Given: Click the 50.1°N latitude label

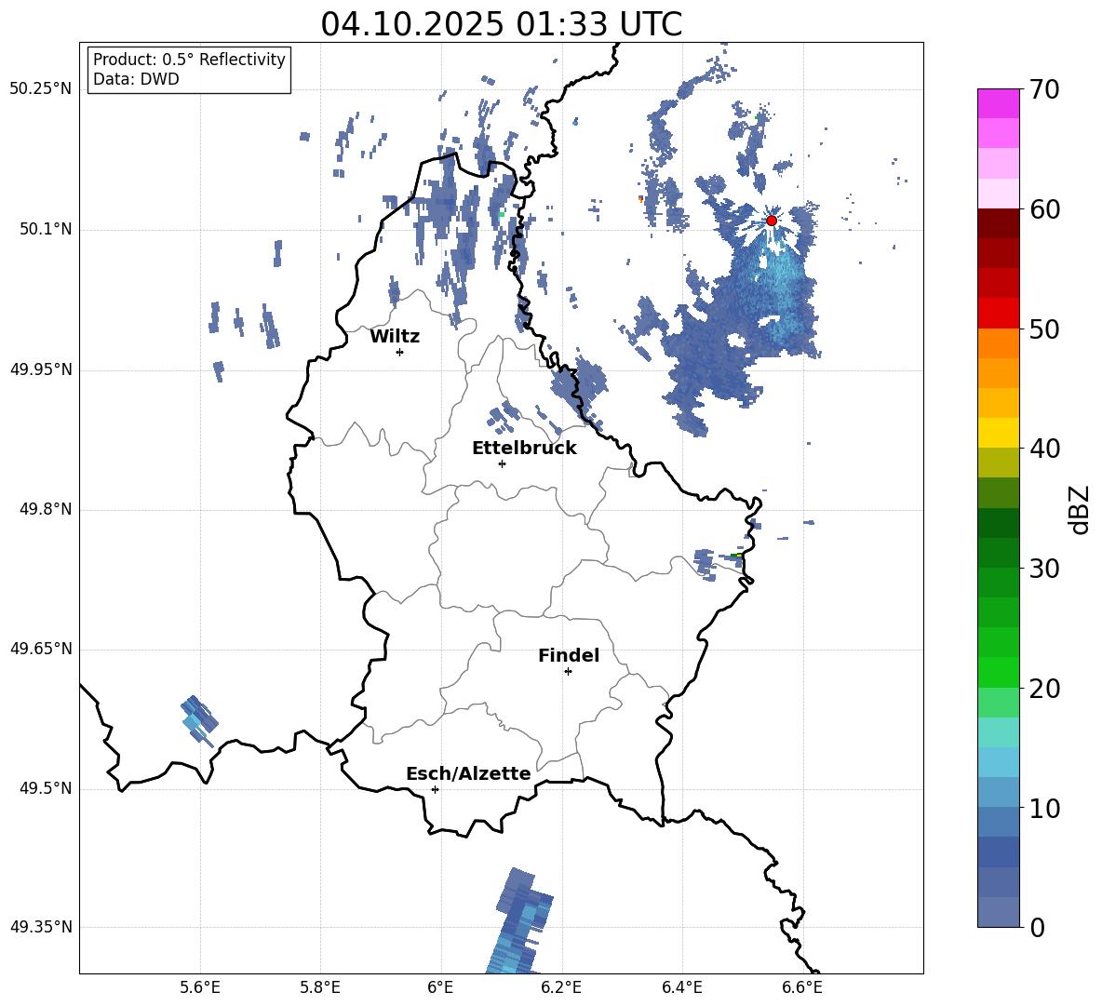Looking at the screenshot, I should pos(45,230).
